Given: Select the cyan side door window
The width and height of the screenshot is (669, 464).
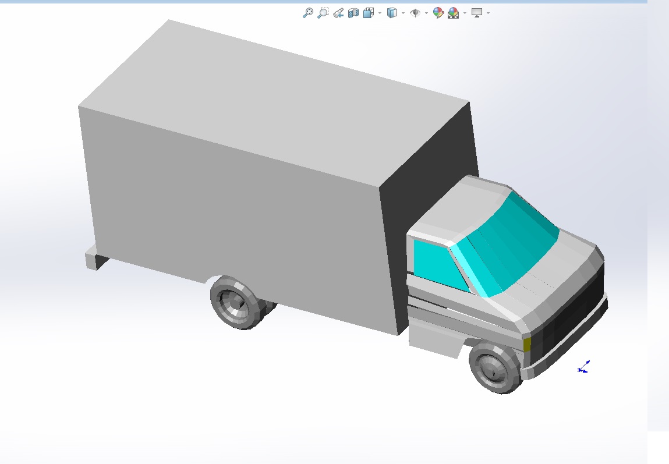Looking at the screenshot, I should (x=437, y=264).
